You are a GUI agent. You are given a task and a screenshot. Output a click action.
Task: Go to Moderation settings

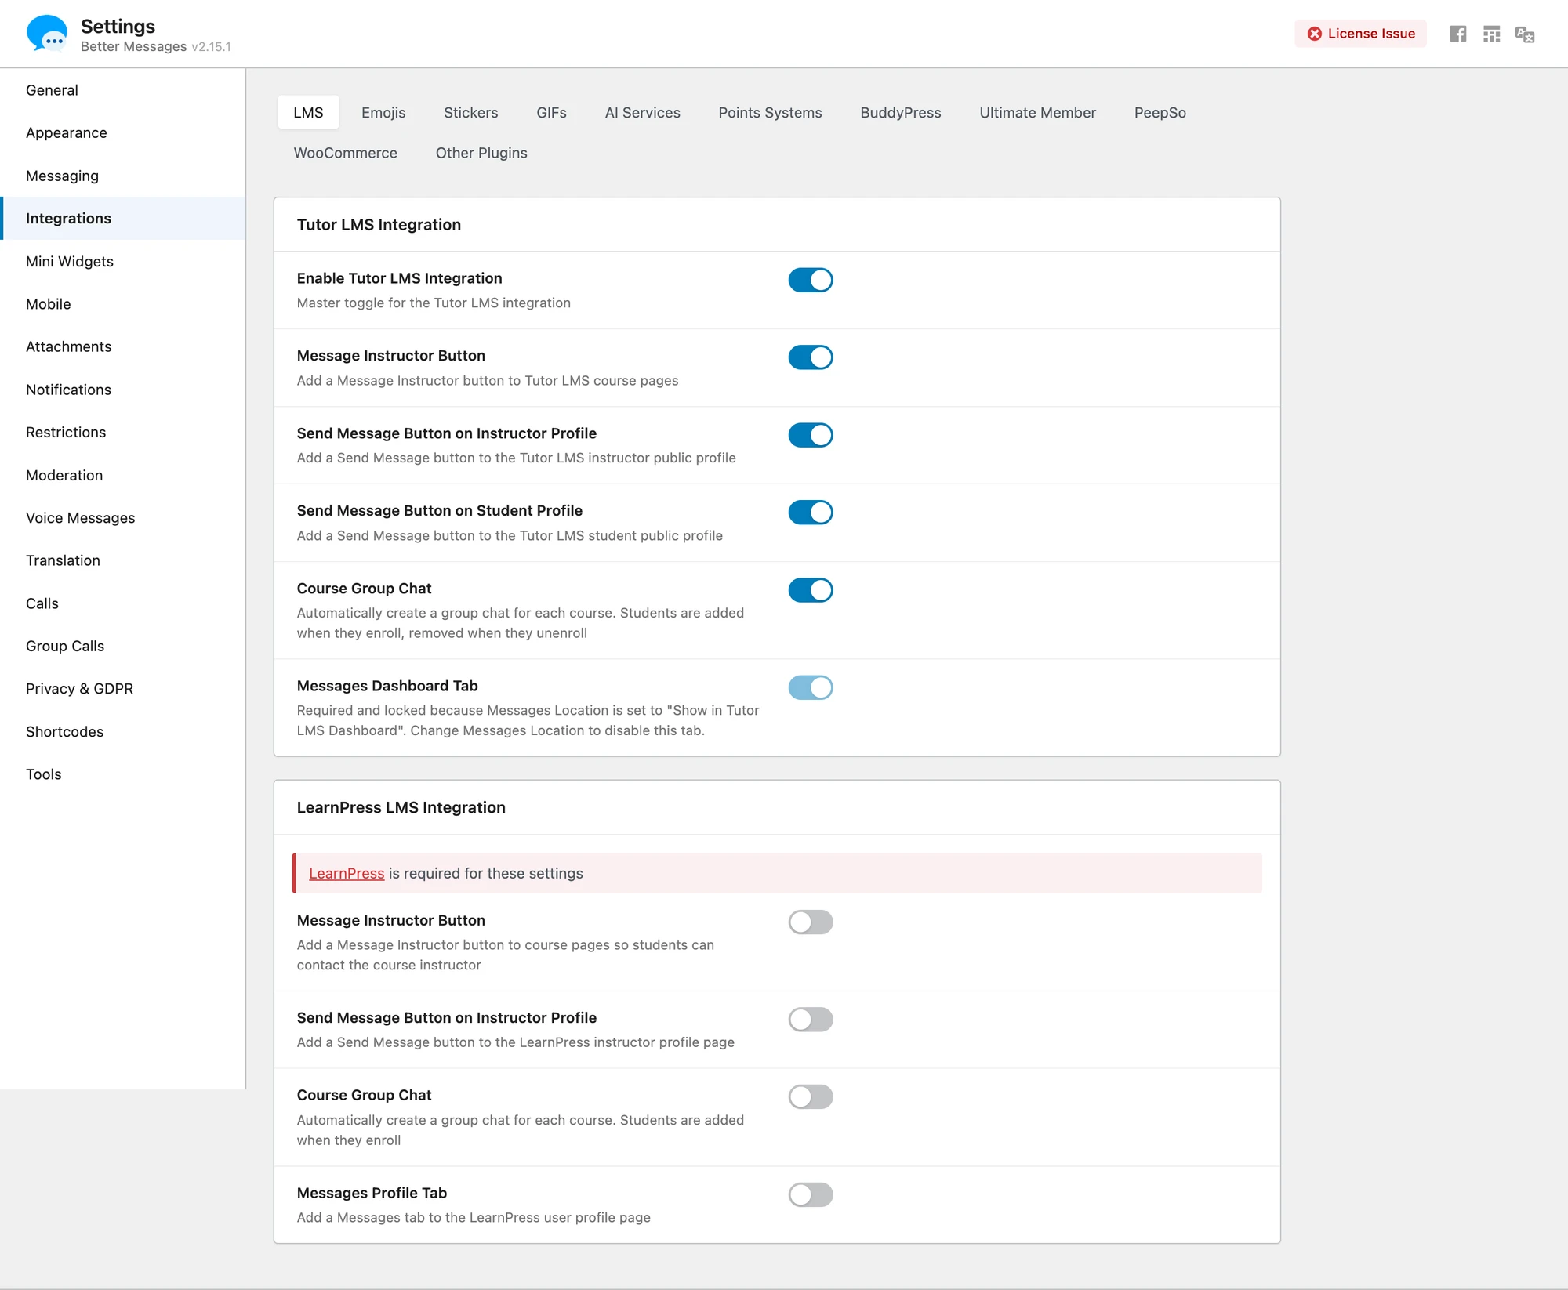tap(123, 475)
